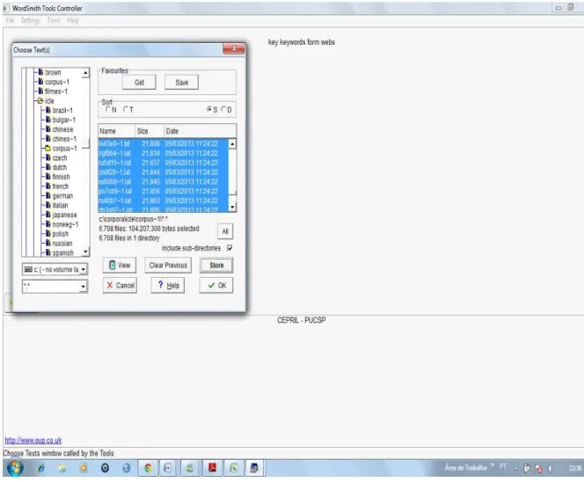This screenshot has width=584, height=482.
Task: Click the volume speaker tray icon
Action: [x=550, y=469]
